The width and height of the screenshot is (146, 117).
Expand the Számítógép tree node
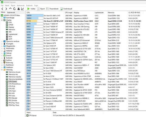point(2,18)
